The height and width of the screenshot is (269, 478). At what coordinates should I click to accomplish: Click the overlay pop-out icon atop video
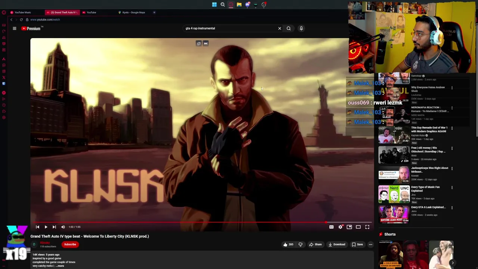pos(199,43)
